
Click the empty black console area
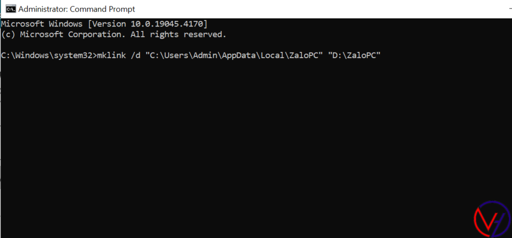tap(250, 150)
